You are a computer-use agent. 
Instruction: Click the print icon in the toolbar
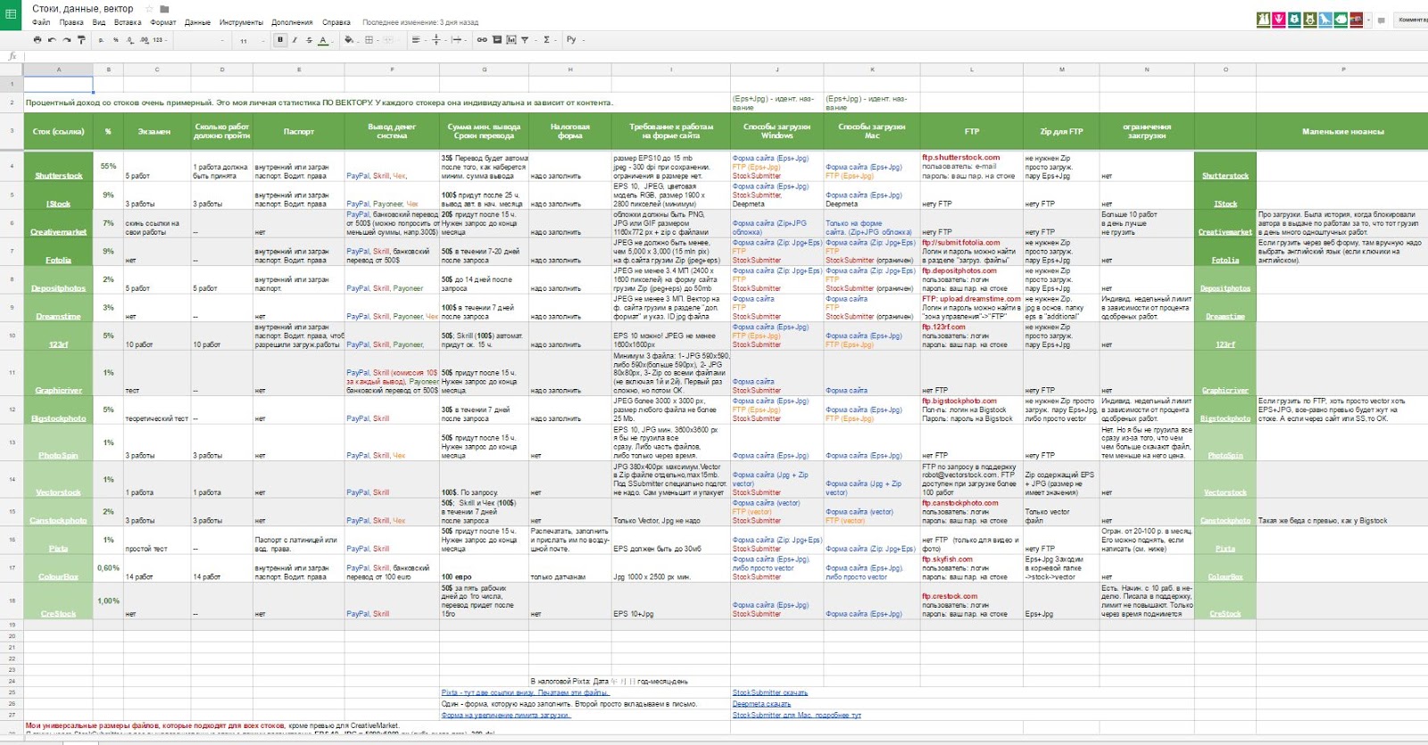(x=37, y=40)
